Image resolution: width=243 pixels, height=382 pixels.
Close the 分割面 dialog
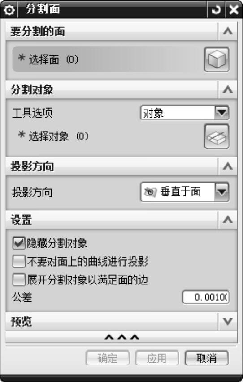pyautogui.click(x=234, y=10)
